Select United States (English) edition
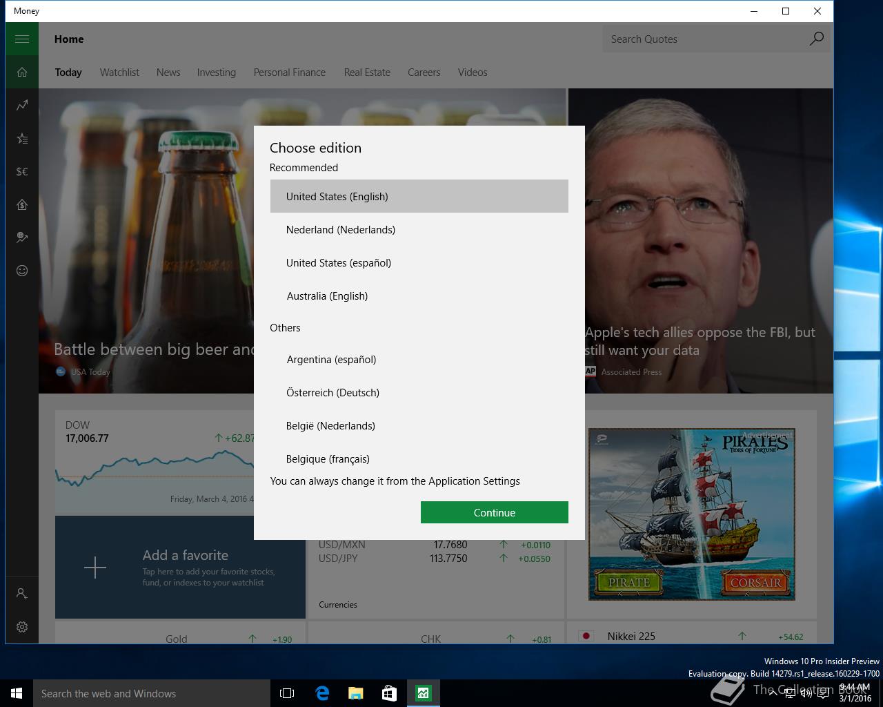Screen dimensions: 883x707 pos(419,196)
